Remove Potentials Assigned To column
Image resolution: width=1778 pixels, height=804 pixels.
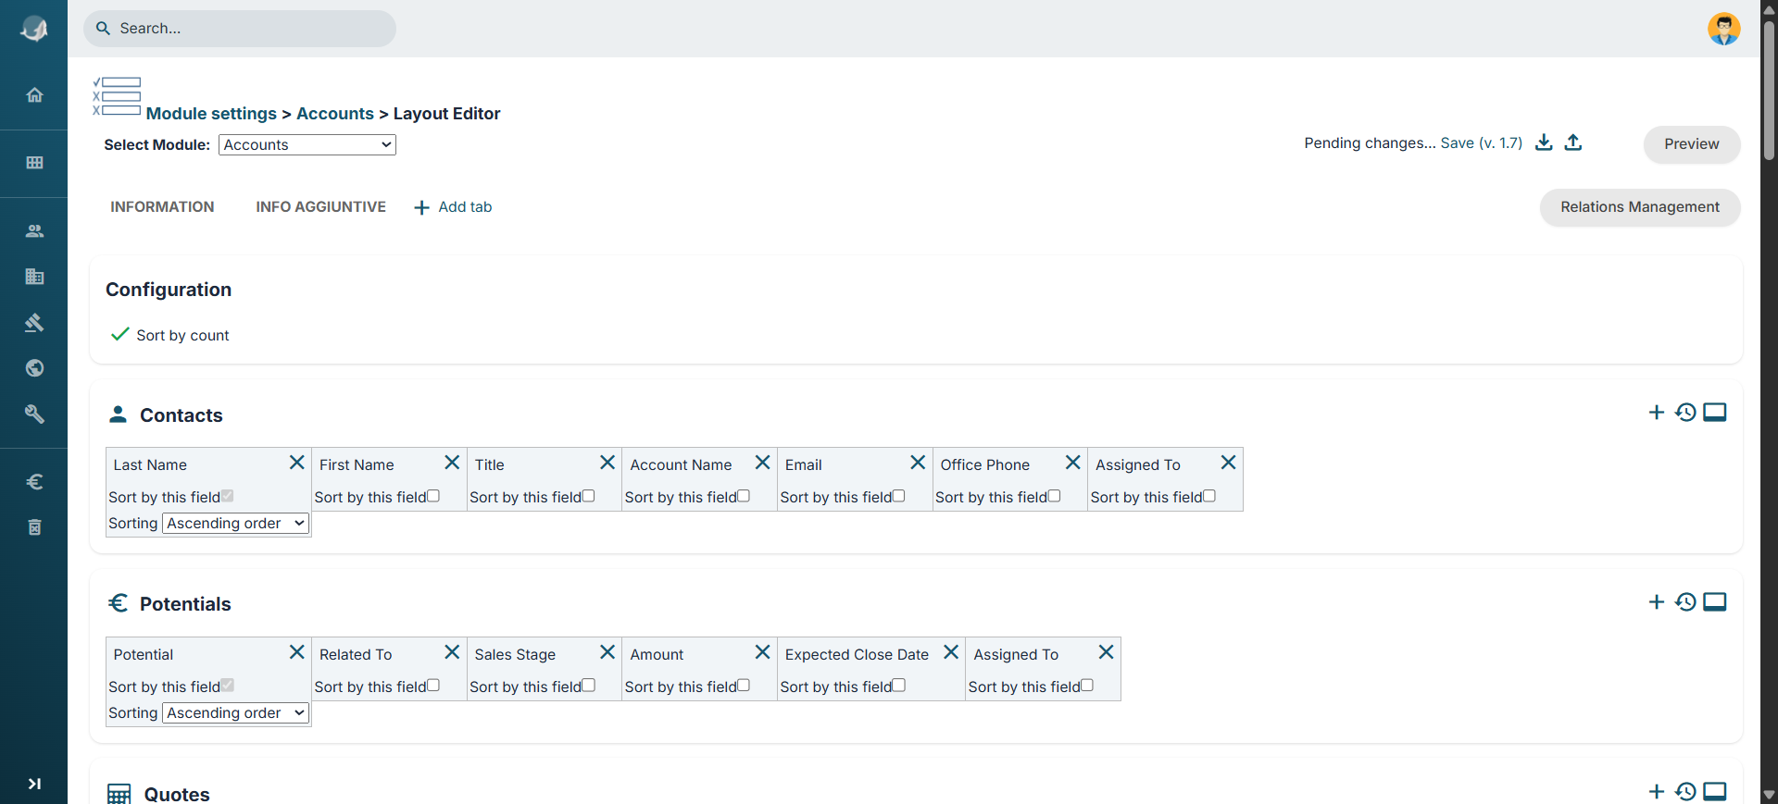click(1106, 652)
